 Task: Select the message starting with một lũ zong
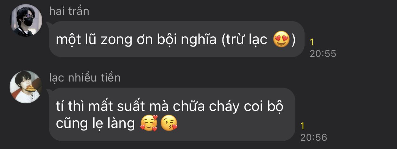click(x=176, y=39)
